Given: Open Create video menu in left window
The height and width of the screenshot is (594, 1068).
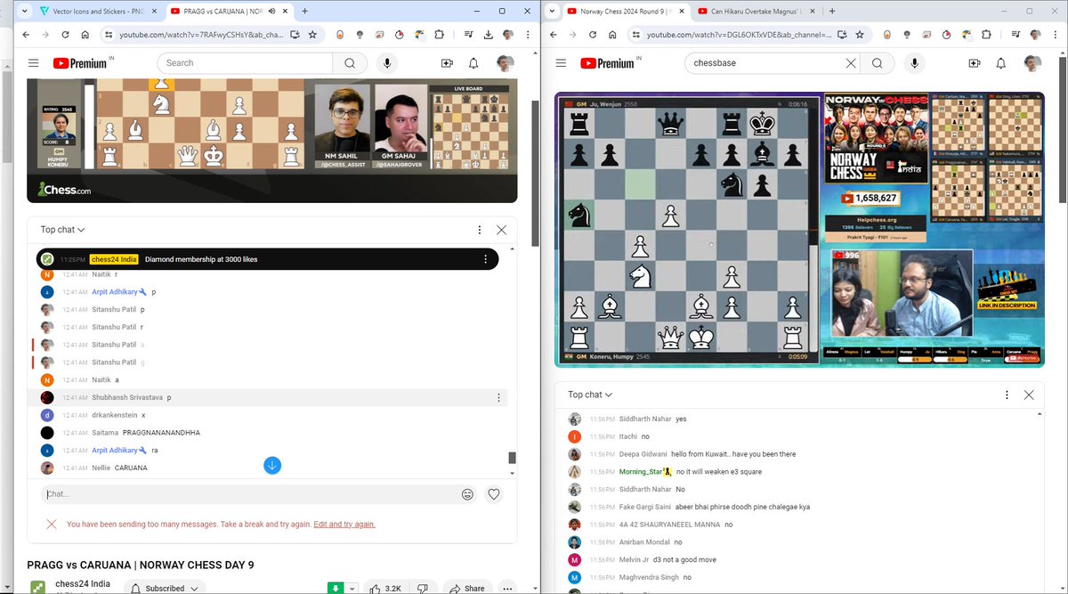Looking at the screenshot, I should click(x=447, y=63).
